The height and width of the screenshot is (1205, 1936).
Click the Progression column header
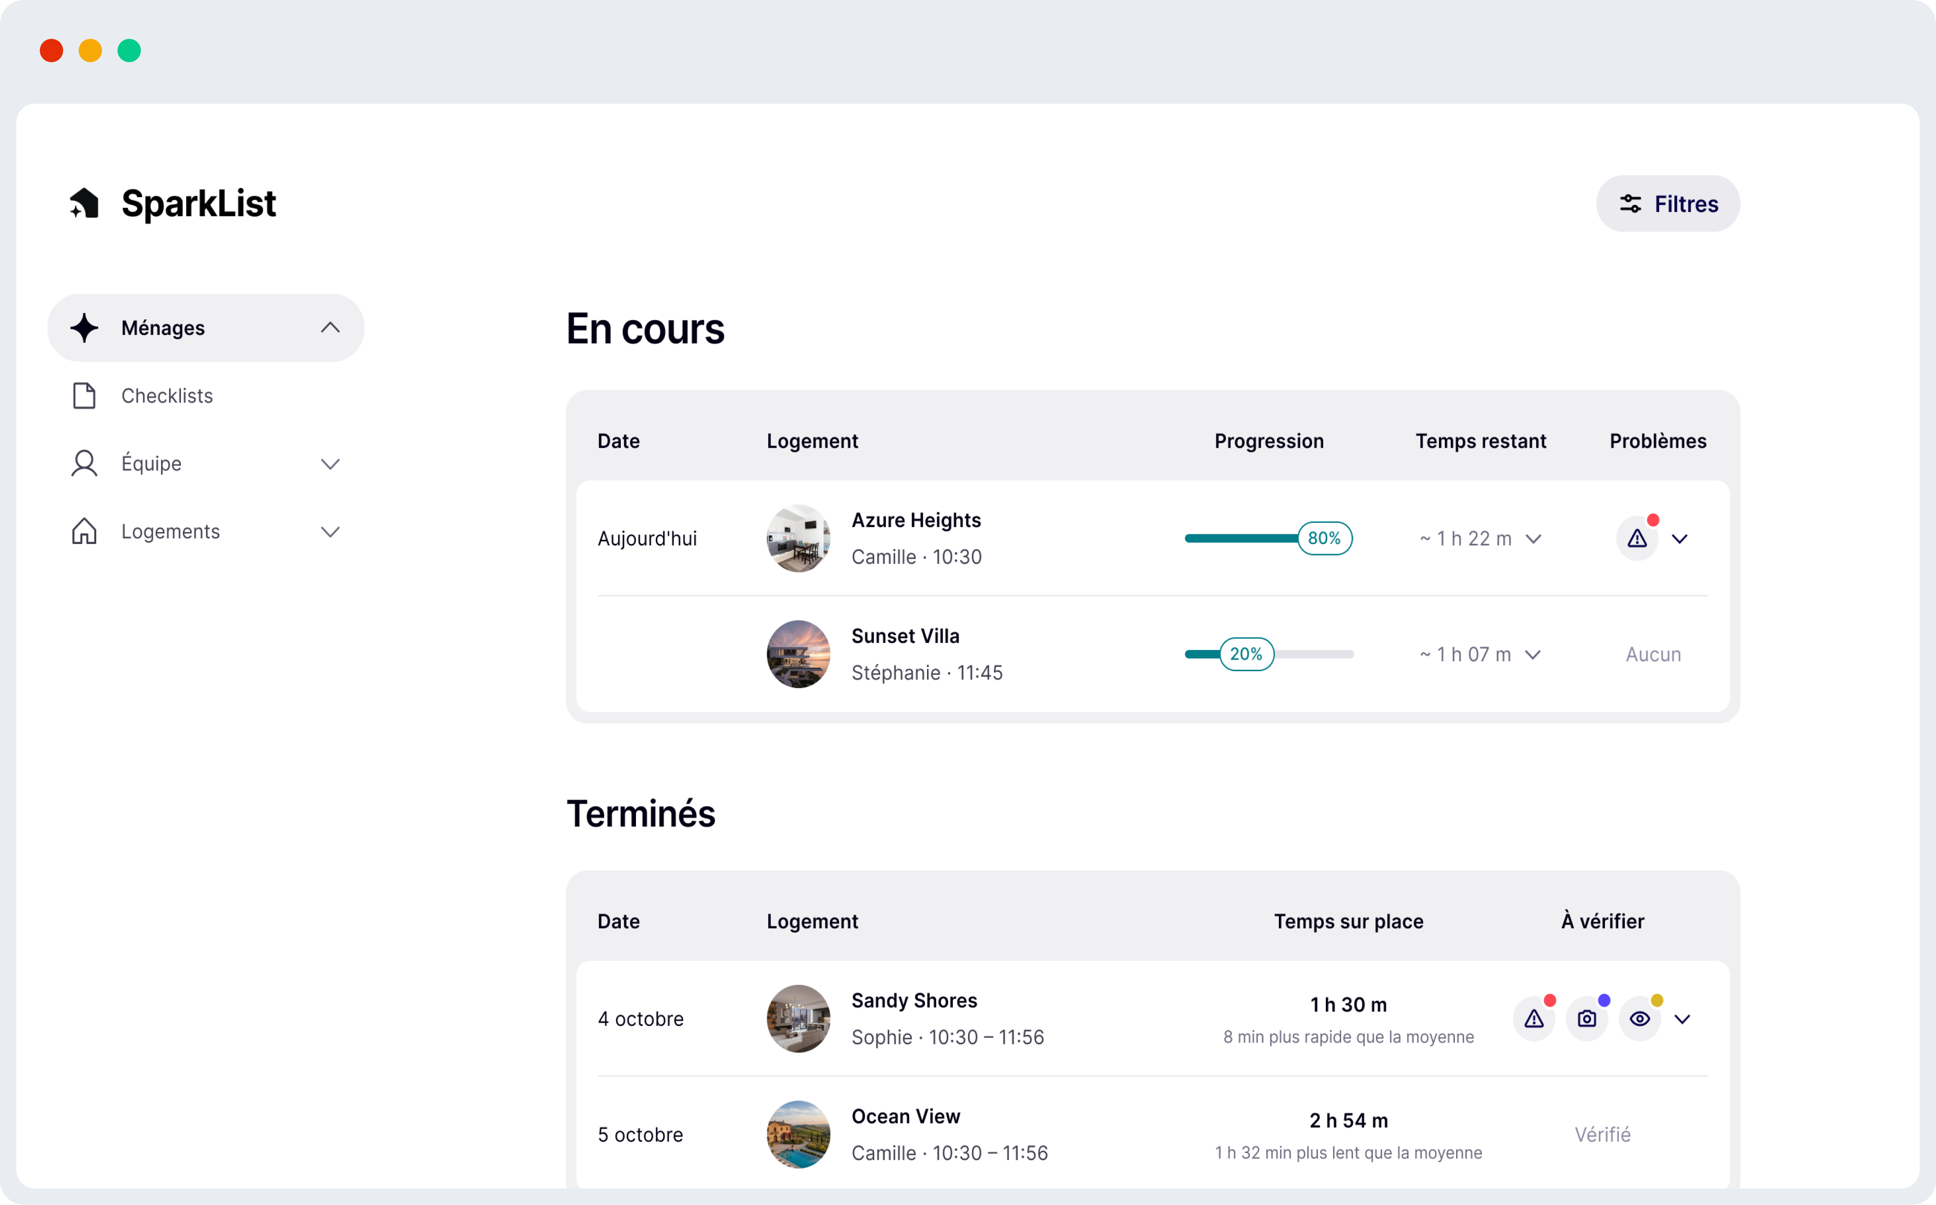[1269, 441]
